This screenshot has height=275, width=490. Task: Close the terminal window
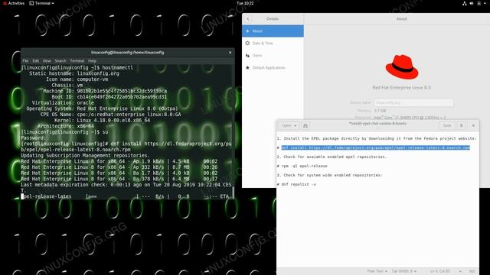tap(230, 53)
